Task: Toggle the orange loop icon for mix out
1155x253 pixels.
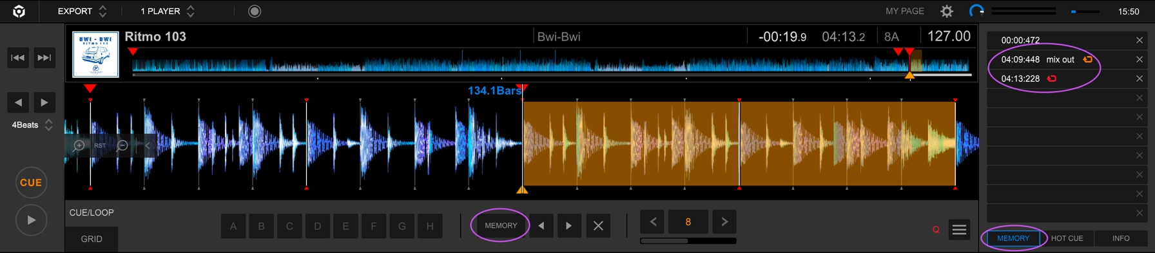Action: (x=1088, y=59)
